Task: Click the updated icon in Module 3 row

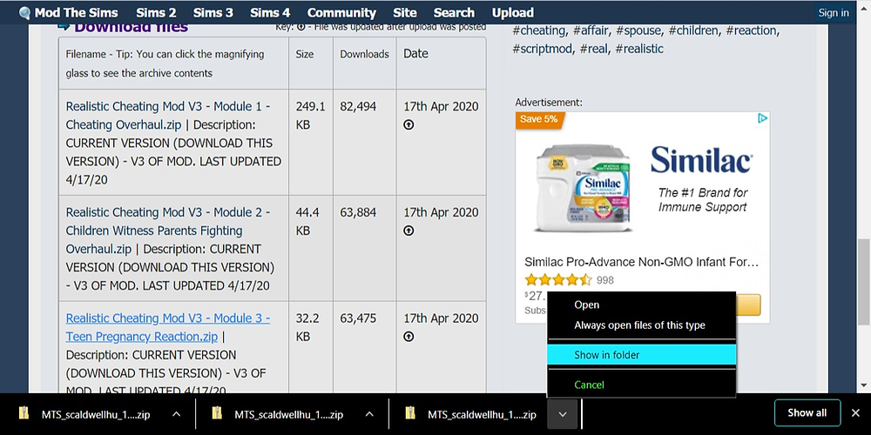Action: click(x=408, y=336)
